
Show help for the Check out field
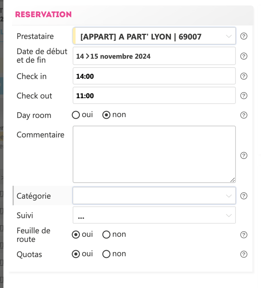click(244, 96)
